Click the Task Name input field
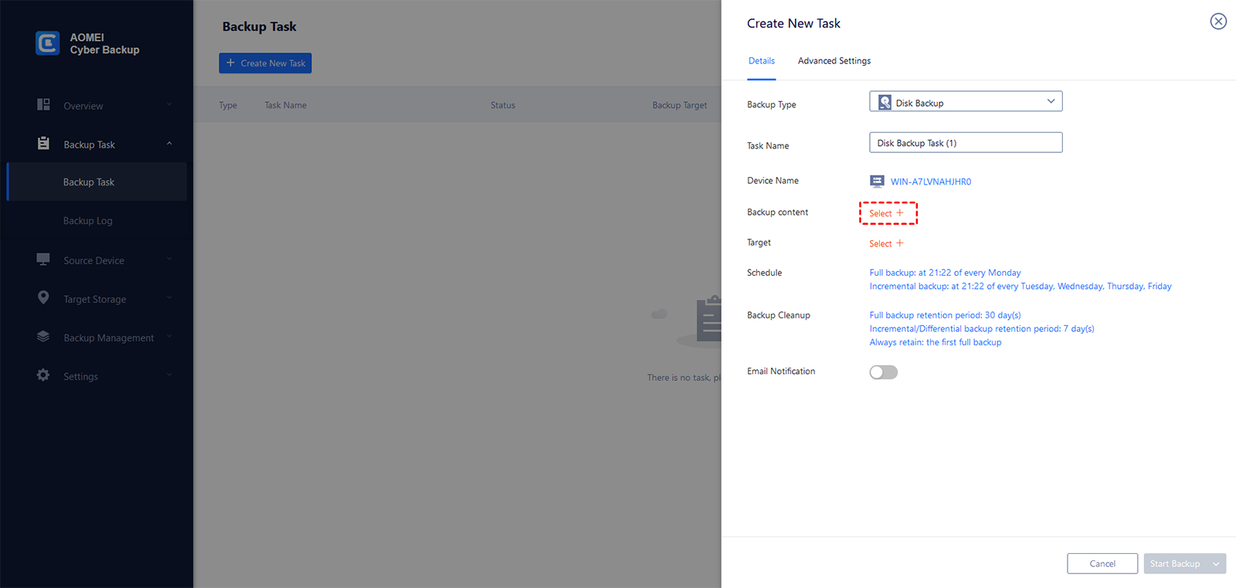The width and height of the screenshot is (1236, 588). (966, 143)
